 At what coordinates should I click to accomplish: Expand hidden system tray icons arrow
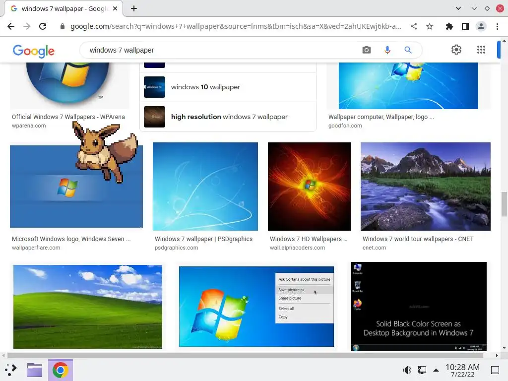pos(436,370)
